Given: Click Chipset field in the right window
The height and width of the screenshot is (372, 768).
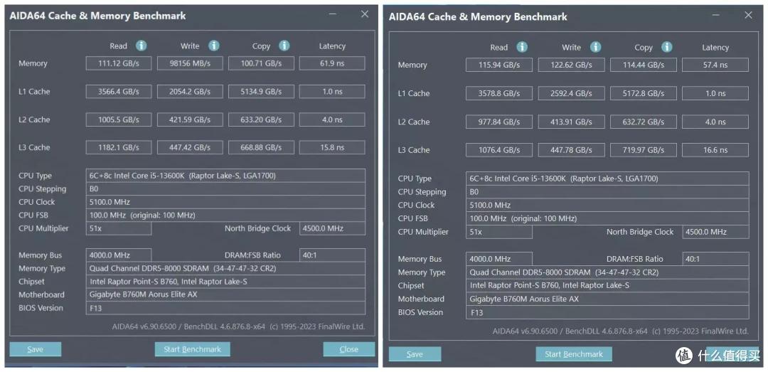Looking at the screenshot, I should point(607,285).
